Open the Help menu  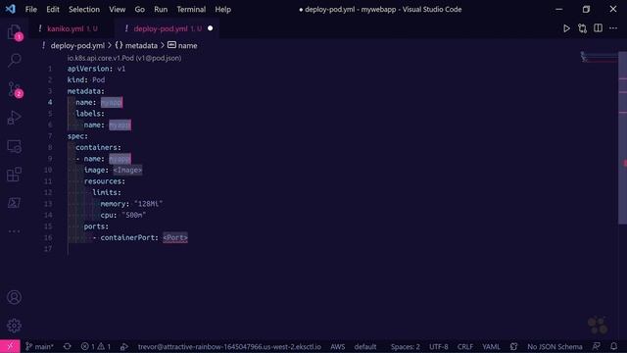(222, 9)
